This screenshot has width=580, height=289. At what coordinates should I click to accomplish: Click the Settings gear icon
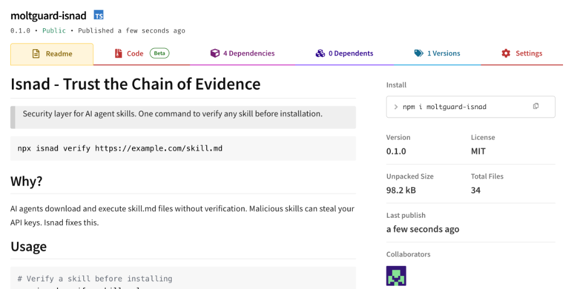pyautogui.click(x=506, y=54)
